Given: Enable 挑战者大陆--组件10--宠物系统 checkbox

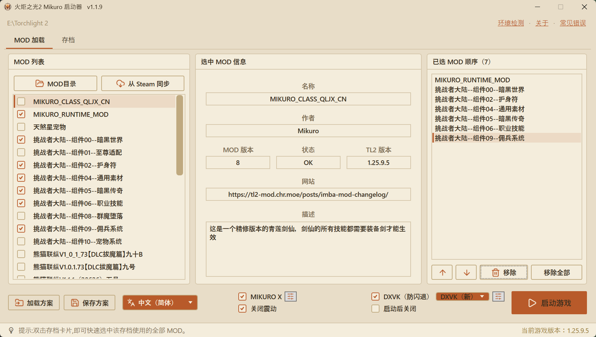Looking at the screenshot, I should [x=21, y=241].
